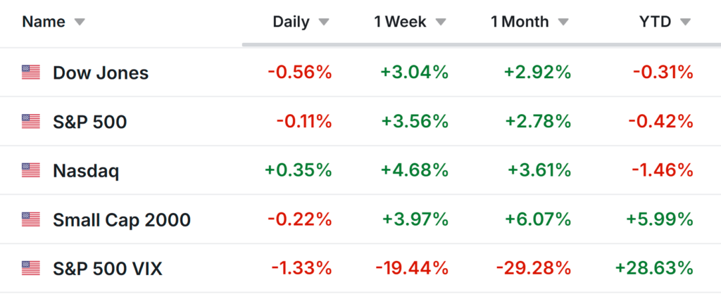Viewport: 721px width, 299px height.
Task: Open the S&P 500 VIX link
Action: click(x=108, y=268)
